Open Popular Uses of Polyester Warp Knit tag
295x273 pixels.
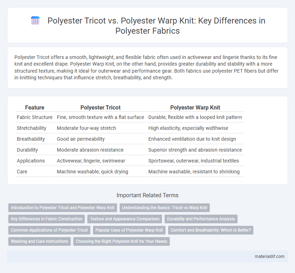tap(129, 230)
